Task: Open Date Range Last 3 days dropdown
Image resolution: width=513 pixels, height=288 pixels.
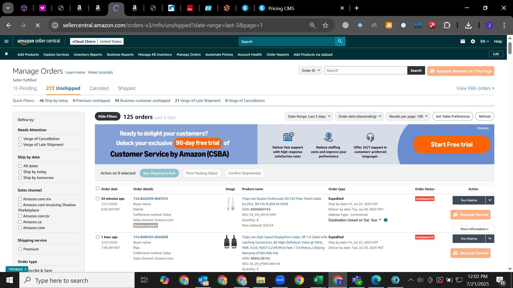Action: pyautogui.click(x=309, y=116)
